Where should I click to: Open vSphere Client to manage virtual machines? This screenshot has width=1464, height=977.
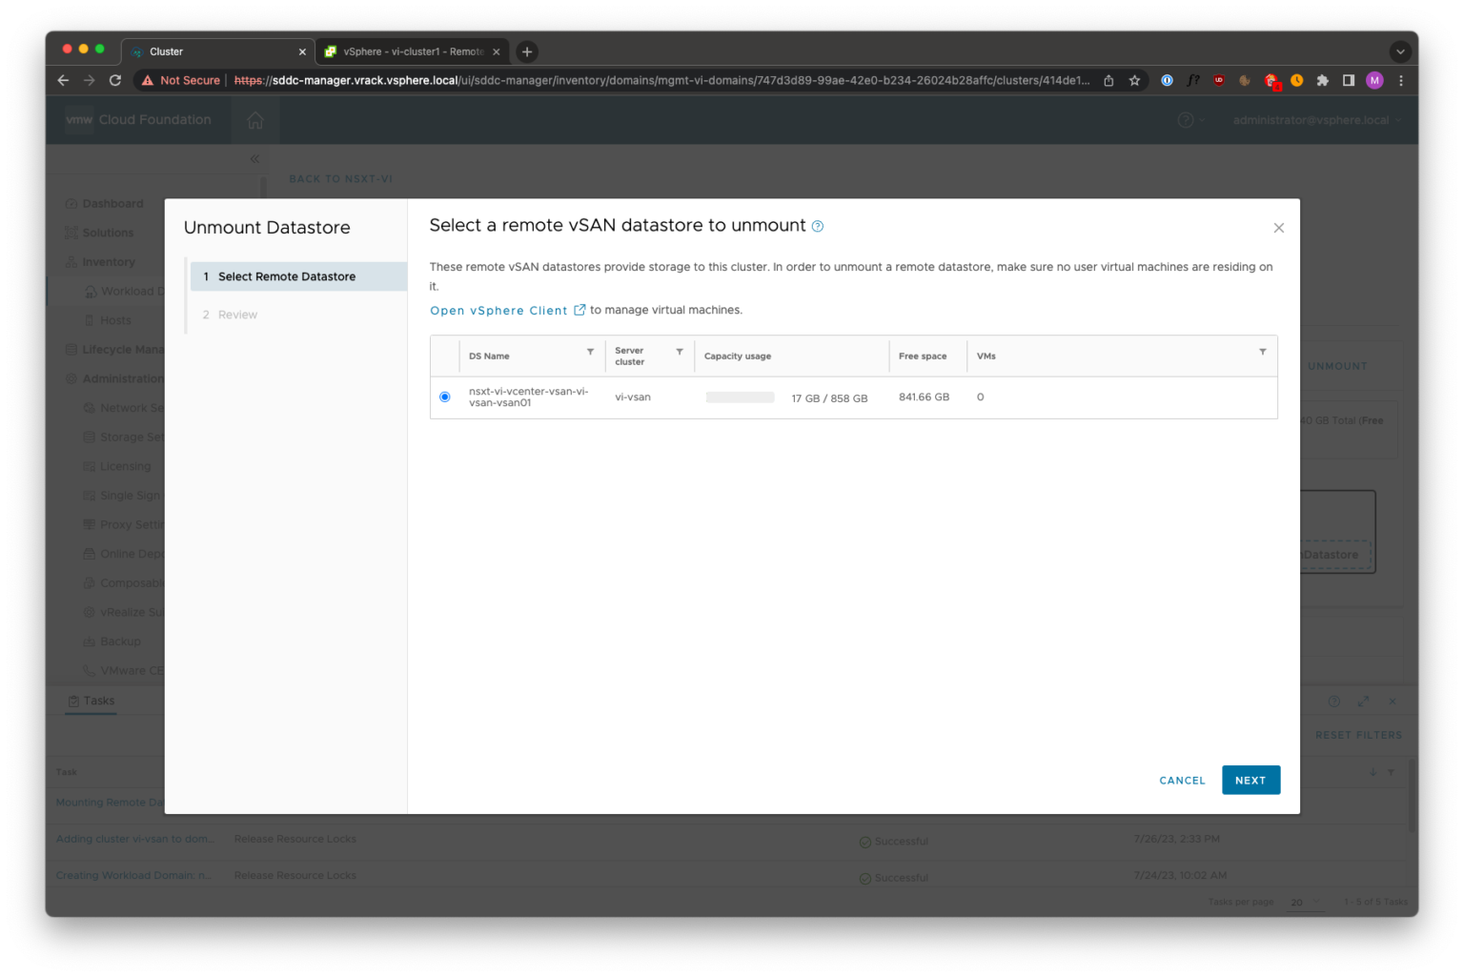point(499,310)
